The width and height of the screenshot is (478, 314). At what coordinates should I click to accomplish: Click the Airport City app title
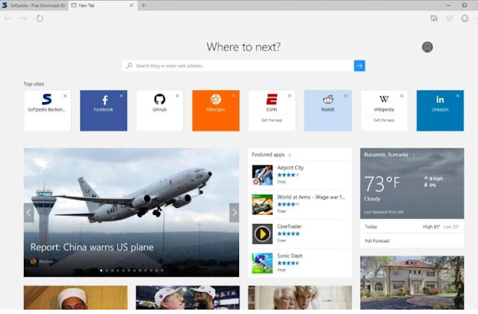(x=291, y=168)
